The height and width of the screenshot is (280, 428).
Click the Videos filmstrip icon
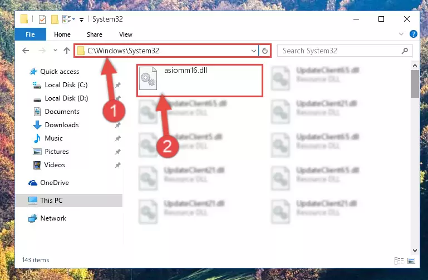click(x=37, y=165)
